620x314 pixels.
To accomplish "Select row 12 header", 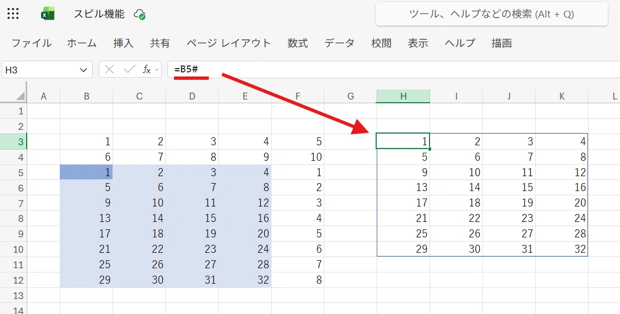I will 13,280.
